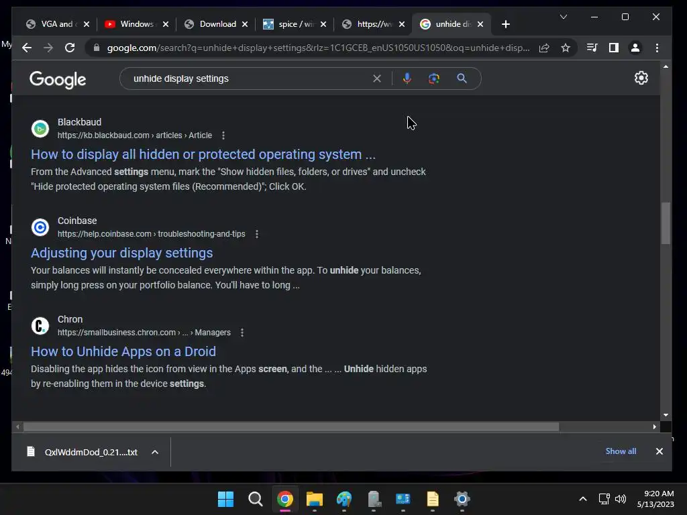Submit the search with the magnifier icon
Image resolution: width=687 pixels, height=515 pixels.
click(x=462, y=79)
